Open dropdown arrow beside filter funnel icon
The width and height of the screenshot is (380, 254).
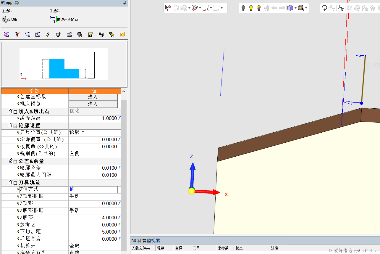(200, 8)
